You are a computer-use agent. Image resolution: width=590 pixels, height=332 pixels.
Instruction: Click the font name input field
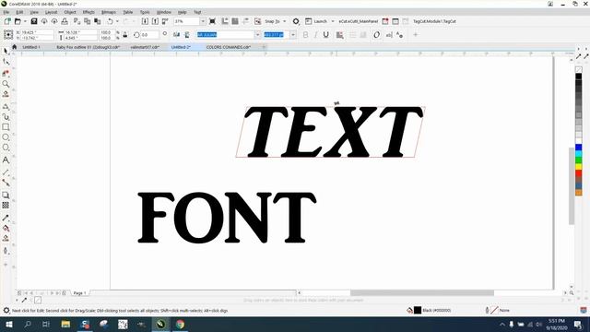click(226, 35)
